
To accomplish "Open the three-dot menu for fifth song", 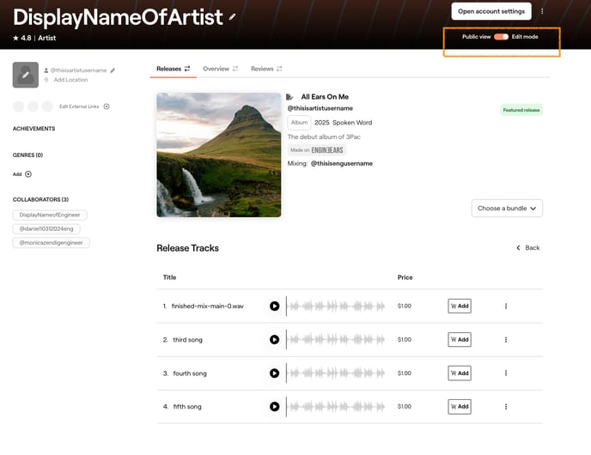I will click(506, 406).
